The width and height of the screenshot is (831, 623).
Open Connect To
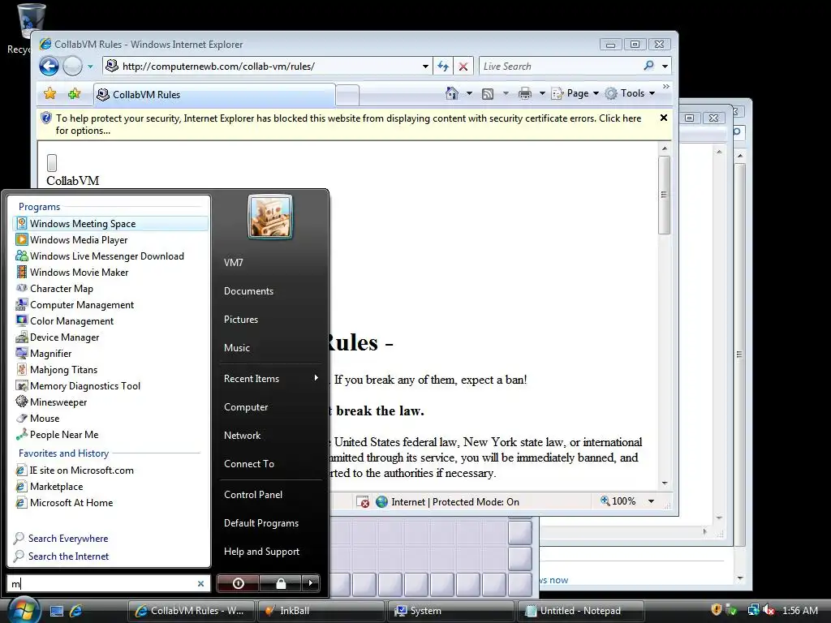click(x=249, y=464)
